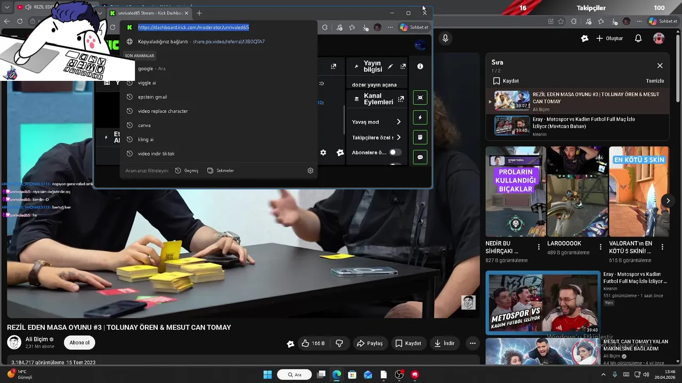The height and width of the screenshot is (383, 682).
Task: Click the Kick info circle icon
Action: click(420, 66)
